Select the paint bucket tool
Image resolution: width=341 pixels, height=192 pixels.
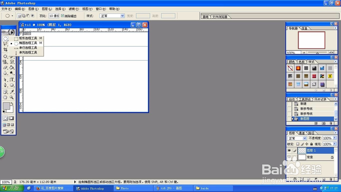coord(12,68)
